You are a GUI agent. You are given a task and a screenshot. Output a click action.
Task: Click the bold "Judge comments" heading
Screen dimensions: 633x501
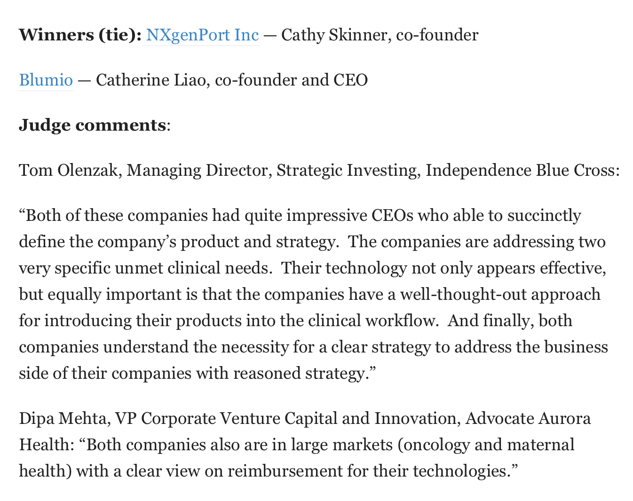(x=92, y=125)
